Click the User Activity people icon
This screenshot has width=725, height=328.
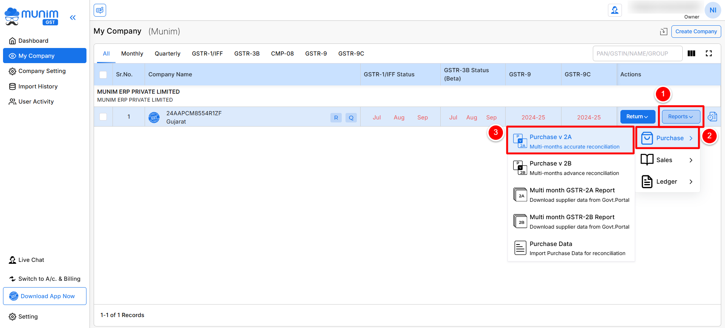tap(12, 102)
